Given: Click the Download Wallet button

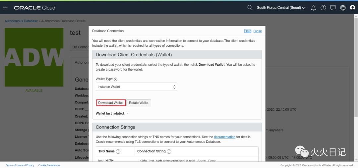Looking at the screenshot, I should tap(110, 103).
